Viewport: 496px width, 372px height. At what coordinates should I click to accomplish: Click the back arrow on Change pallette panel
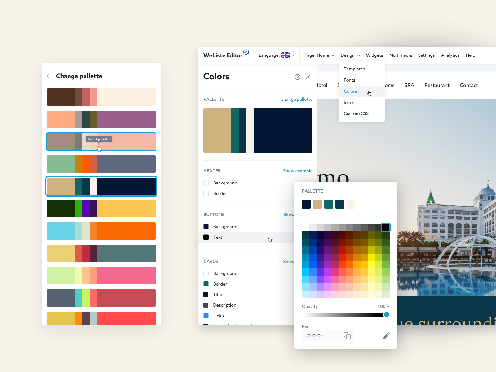click(x=49, y=76)
